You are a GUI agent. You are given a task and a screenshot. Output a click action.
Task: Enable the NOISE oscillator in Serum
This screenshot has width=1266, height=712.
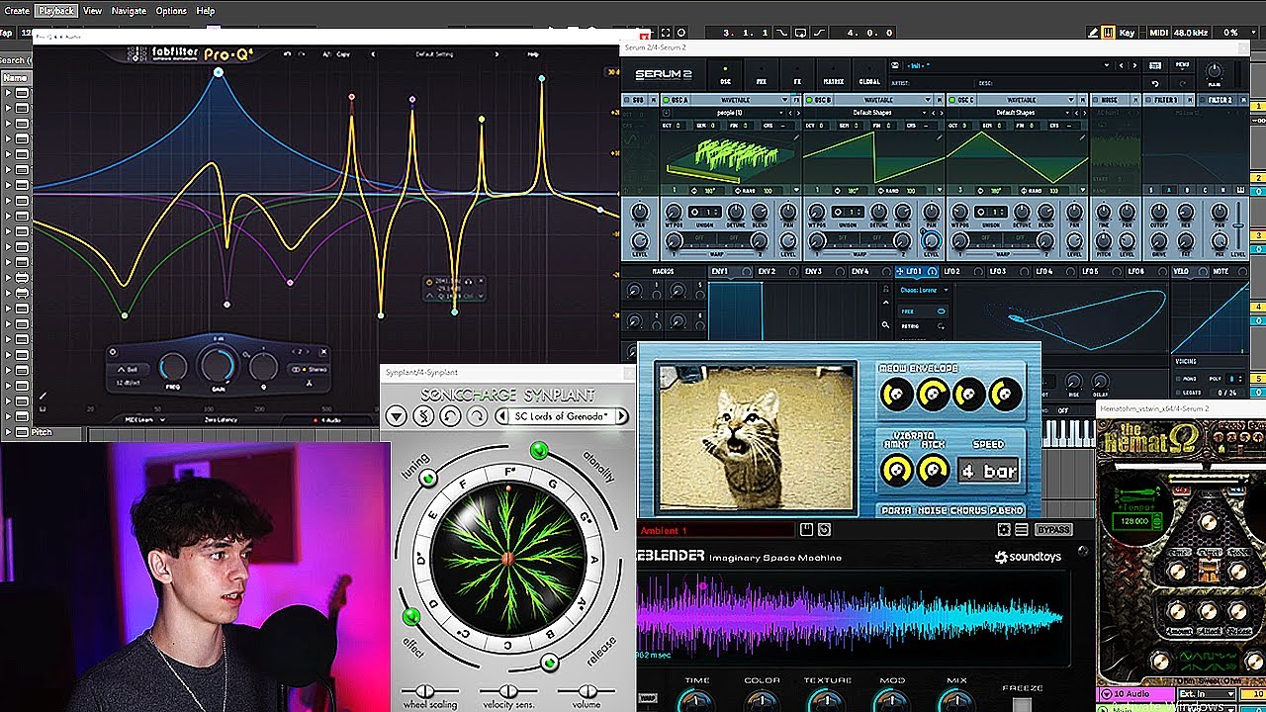(x=1095, y=100)
